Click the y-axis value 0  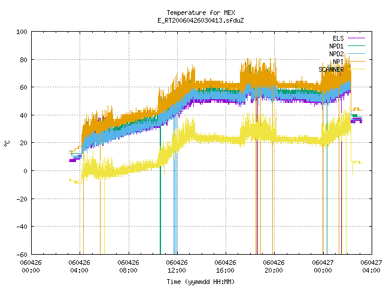(25, 171)
